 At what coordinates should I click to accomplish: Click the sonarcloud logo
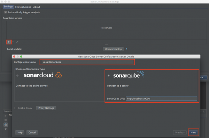[42, 75]
